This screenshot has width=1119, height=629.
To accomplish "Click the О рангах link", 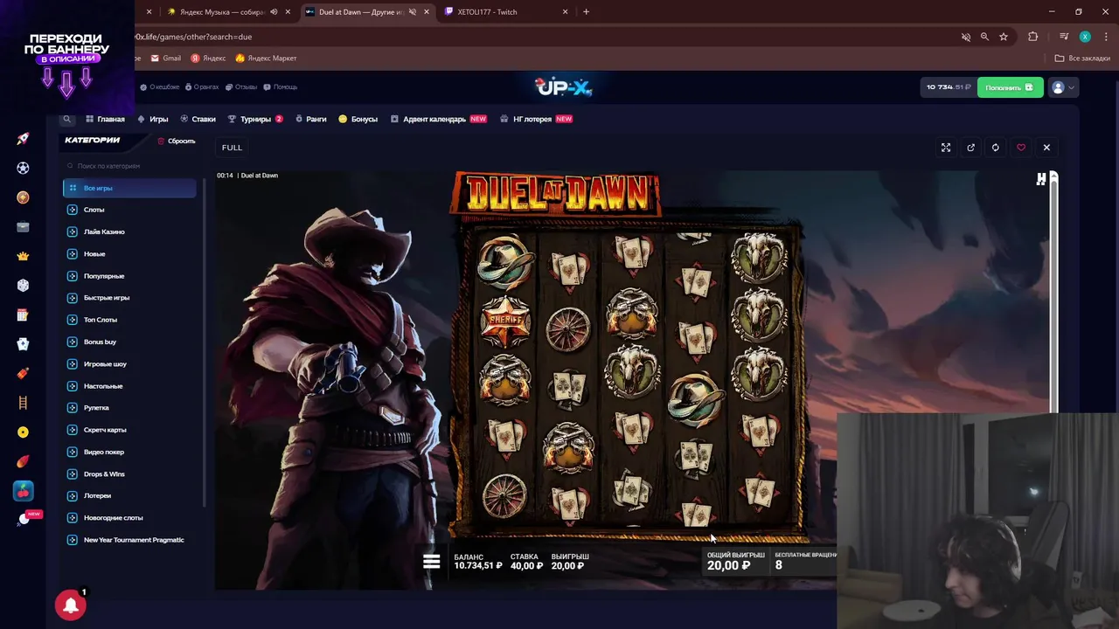I will tap(202, 87).
